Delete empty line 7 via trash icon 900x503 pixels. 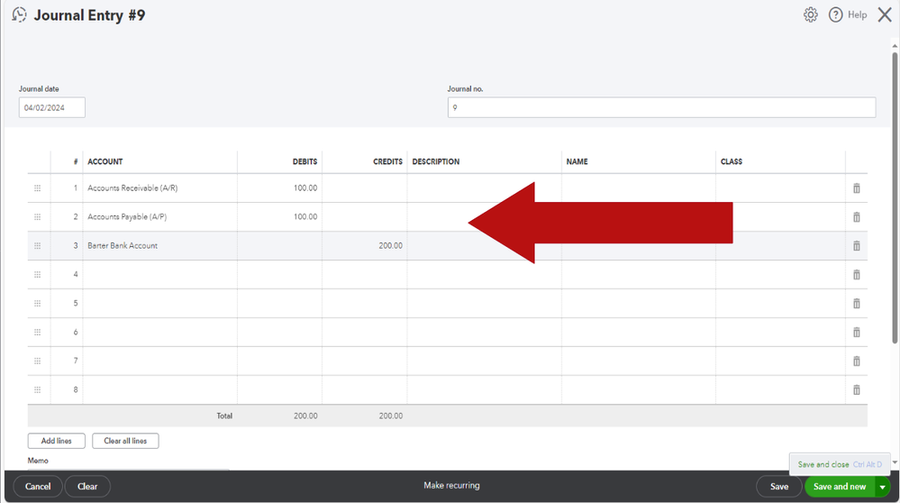point(856,361)
